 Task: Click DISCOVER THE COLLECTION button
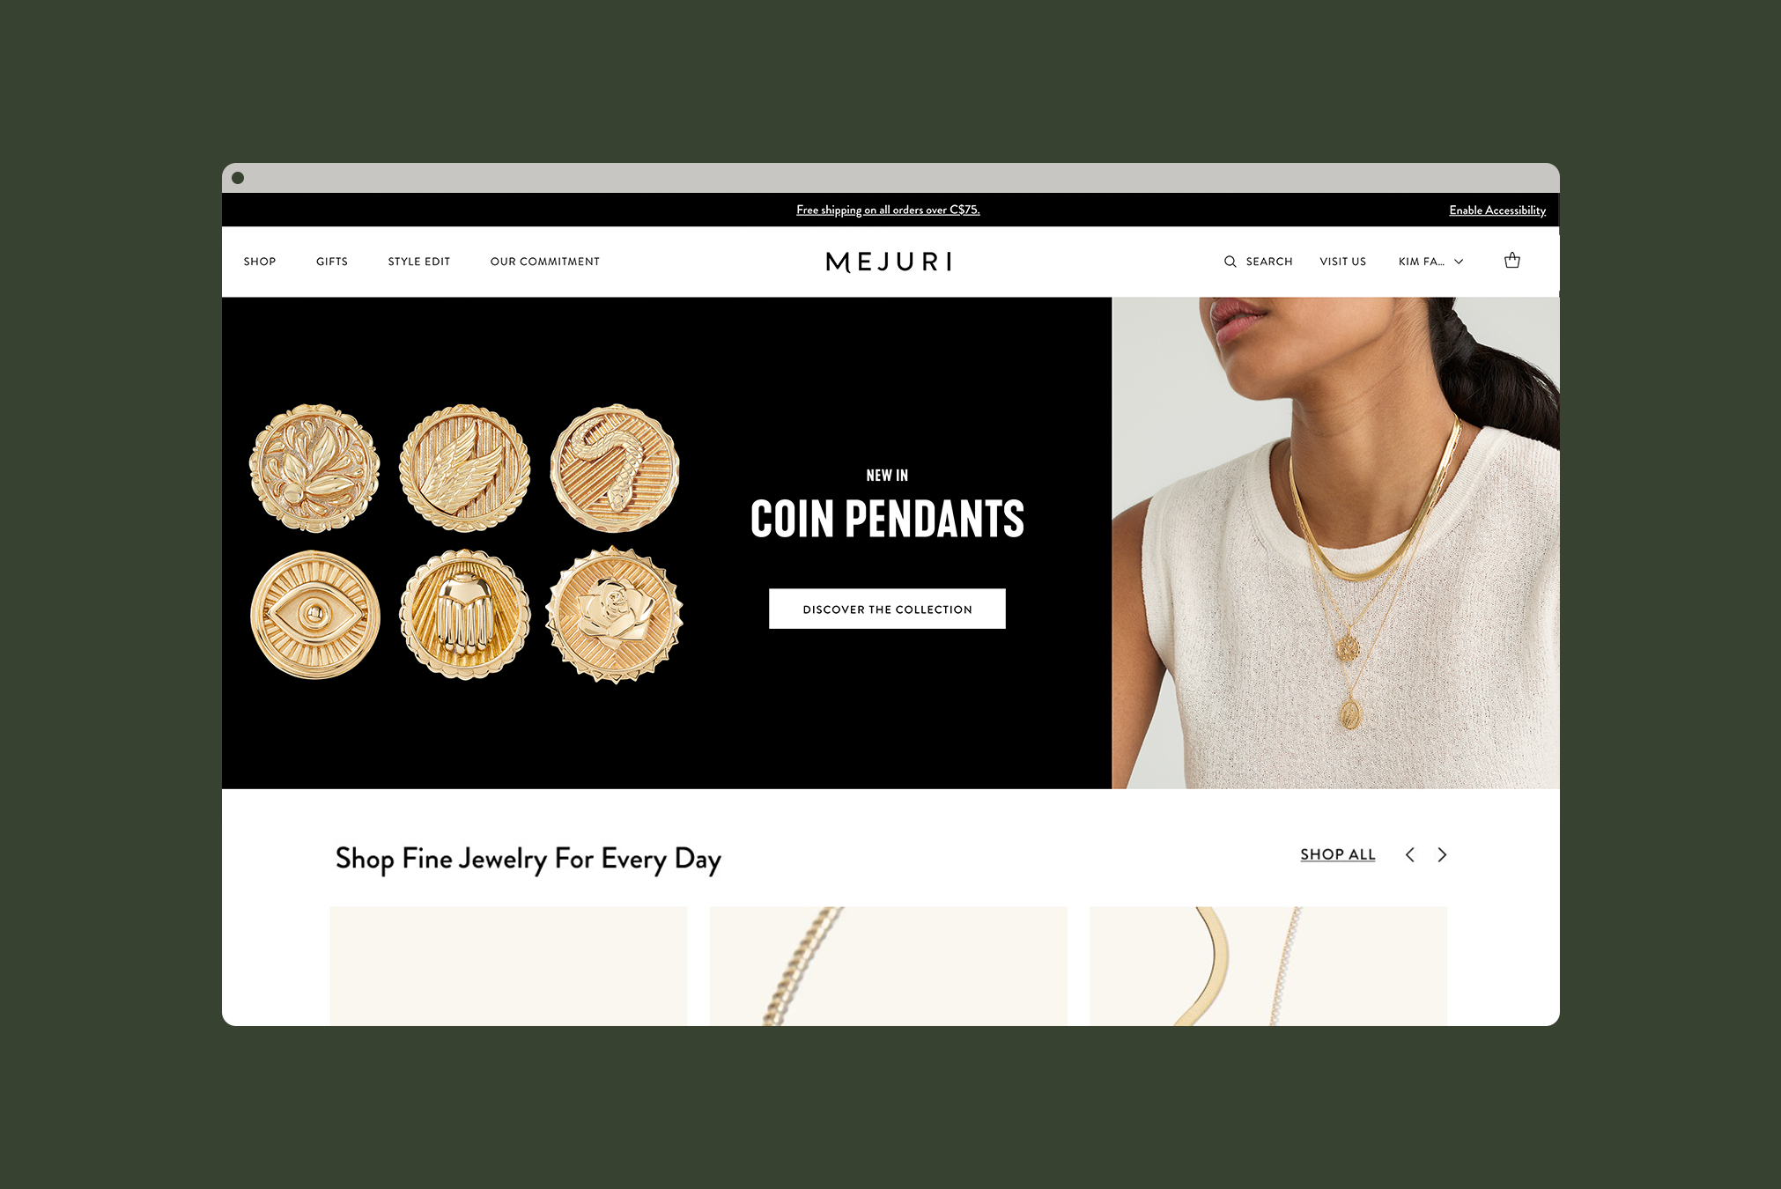tap(887, 609)
